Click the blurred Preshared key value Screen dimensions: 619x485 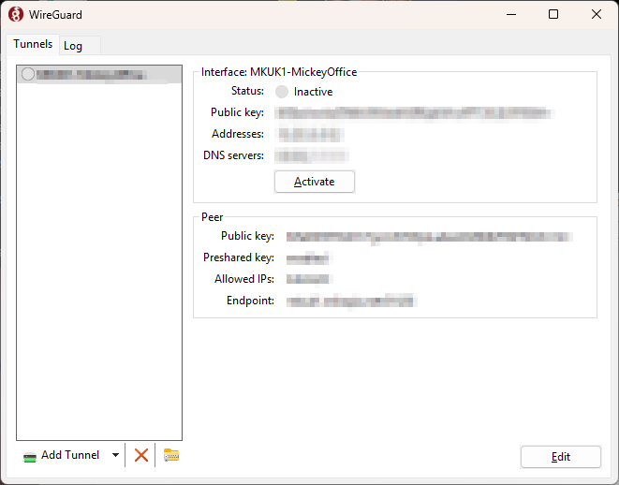[309, 258]
